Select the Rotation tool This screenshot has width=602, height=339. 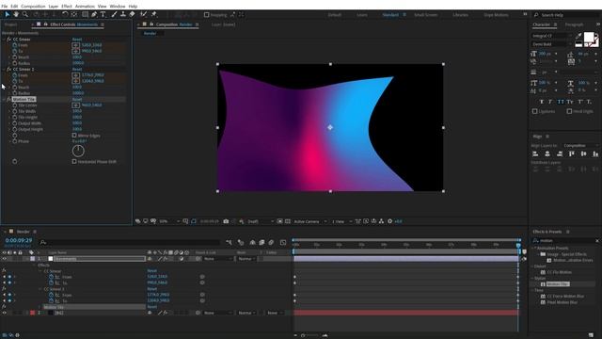click(65, 15)
